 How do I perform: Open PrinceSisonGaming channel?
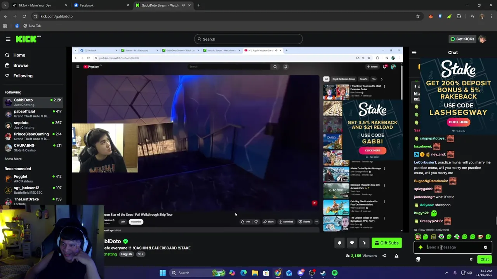[33, 136]
